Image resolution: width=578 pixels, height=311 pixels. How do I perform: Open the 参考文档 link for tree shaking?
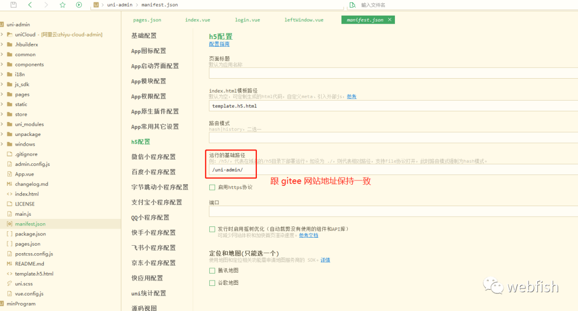309,235
